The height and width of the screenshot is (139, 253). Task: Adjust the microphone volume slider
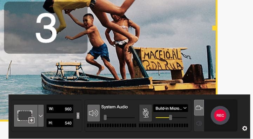pos(171,117)
